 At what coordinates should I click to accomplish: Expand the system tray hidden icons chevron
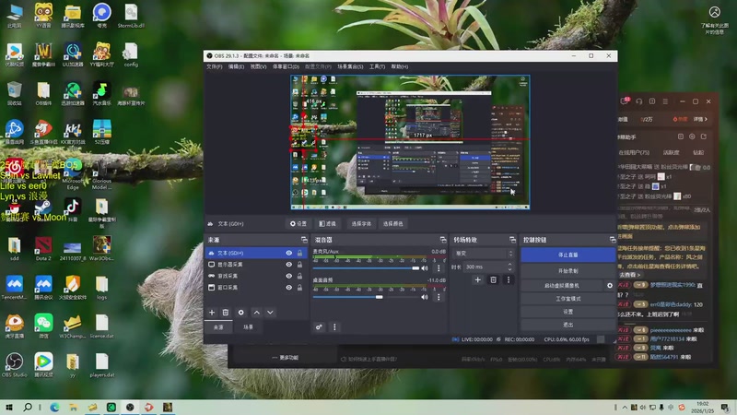point(625,408)
